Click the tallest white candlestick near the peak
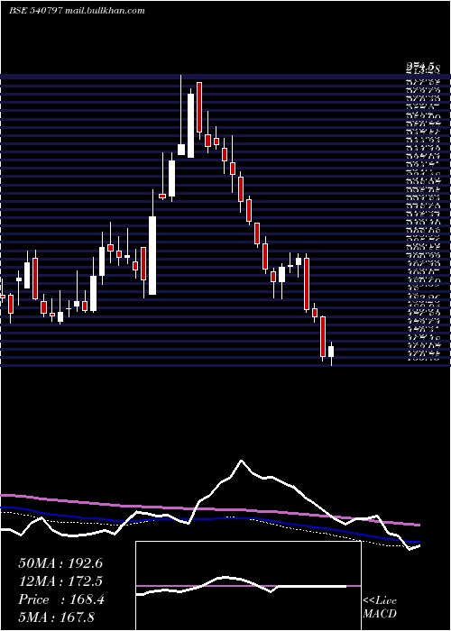 (x=190, y=123)
